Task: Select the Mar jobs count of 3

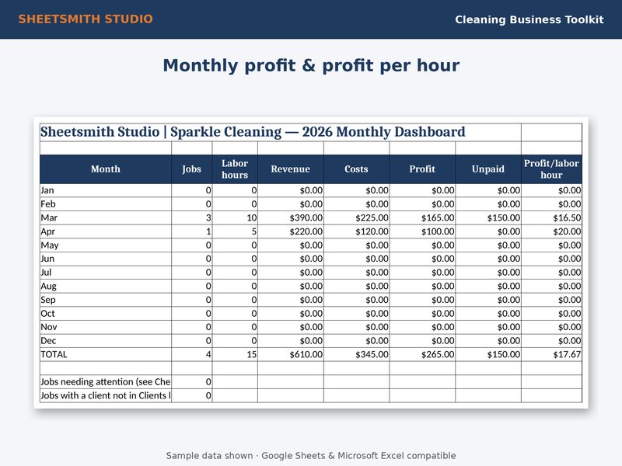Action: click(x=191, y=217)
